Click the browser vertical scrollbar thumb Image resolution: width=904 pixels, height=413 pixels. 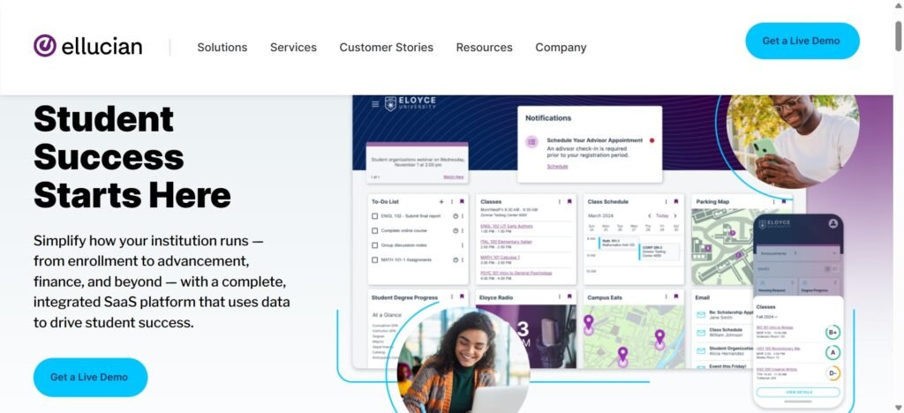click(899, 35)
